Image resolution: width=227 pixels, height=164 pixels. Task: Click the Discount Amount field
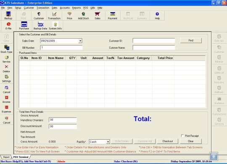point(63,126)
